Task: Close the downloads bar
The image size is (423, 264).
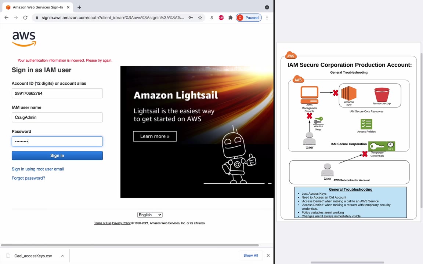Action: pos(268,255)
